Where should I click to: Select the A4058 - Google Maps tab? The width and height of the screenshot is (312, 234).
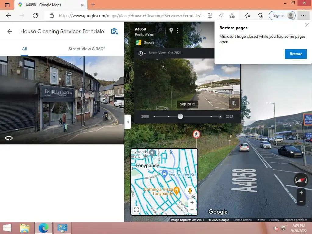(x=51, y=5)
